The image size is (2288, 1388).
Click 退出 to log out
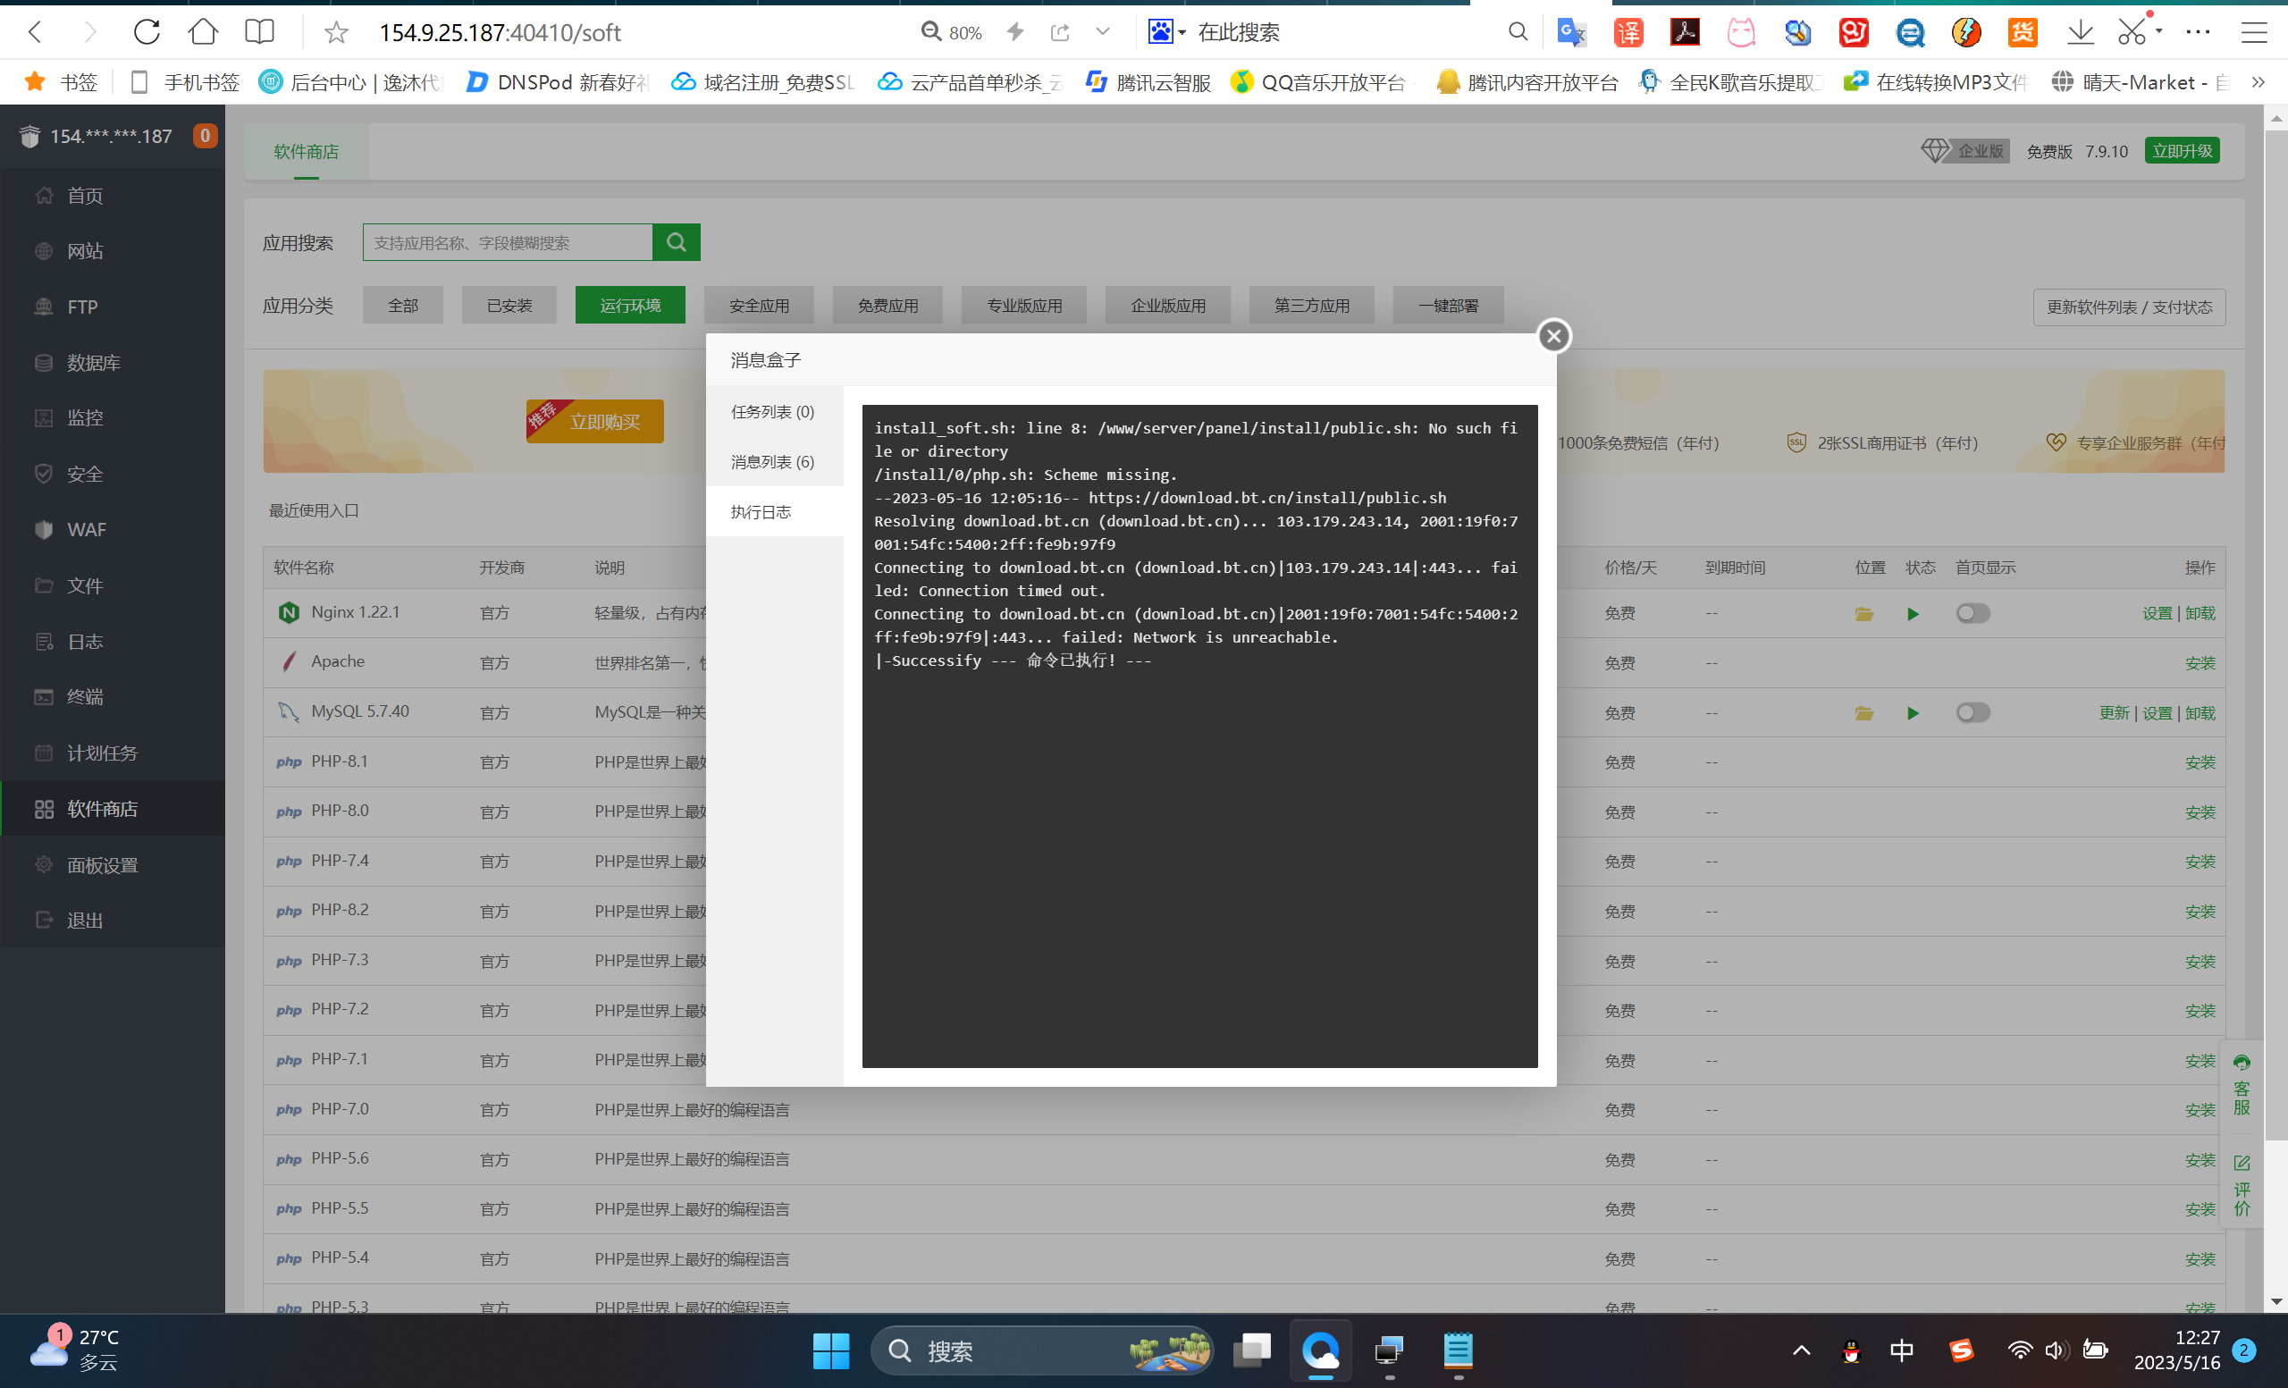pos(114,920)
